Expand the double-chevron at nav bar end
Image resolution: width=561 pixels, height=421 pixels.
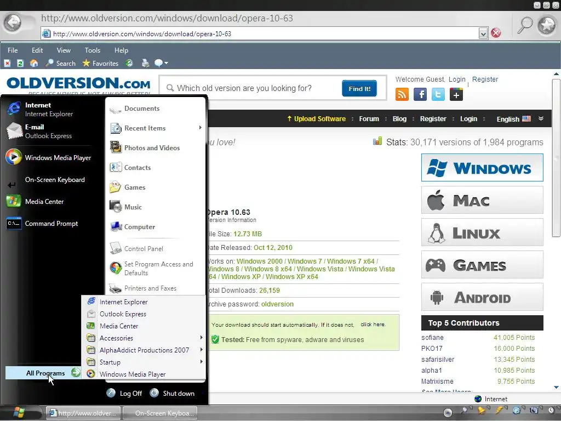[x=541, y=118]
